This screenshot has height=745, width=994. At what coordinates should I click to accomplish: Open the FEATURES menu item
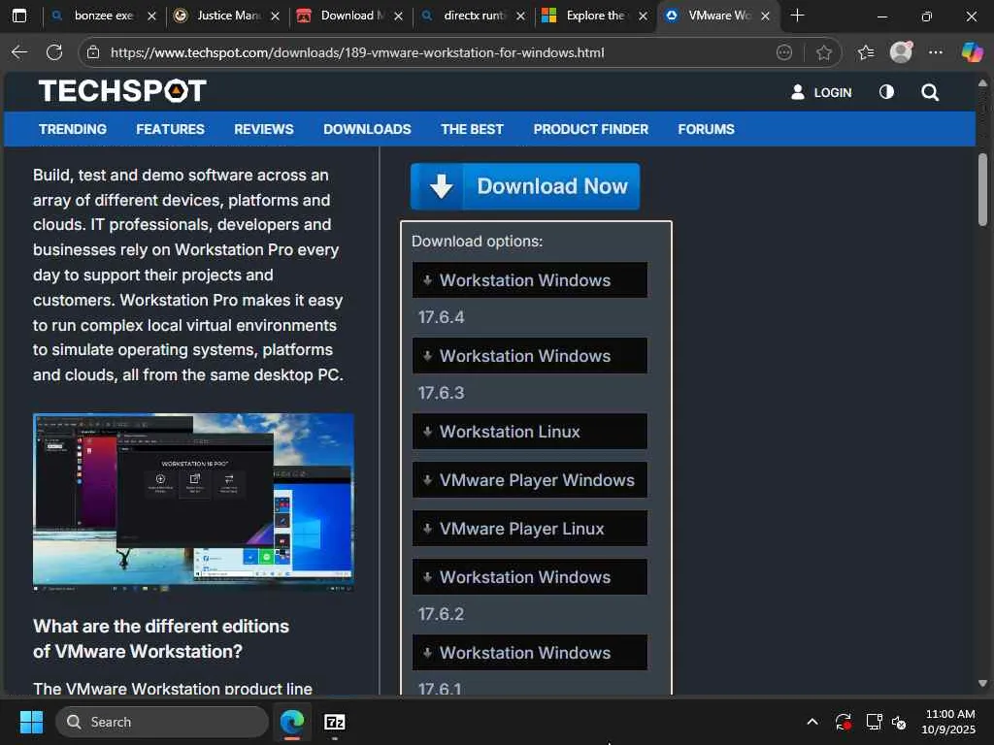coord(170,129)
